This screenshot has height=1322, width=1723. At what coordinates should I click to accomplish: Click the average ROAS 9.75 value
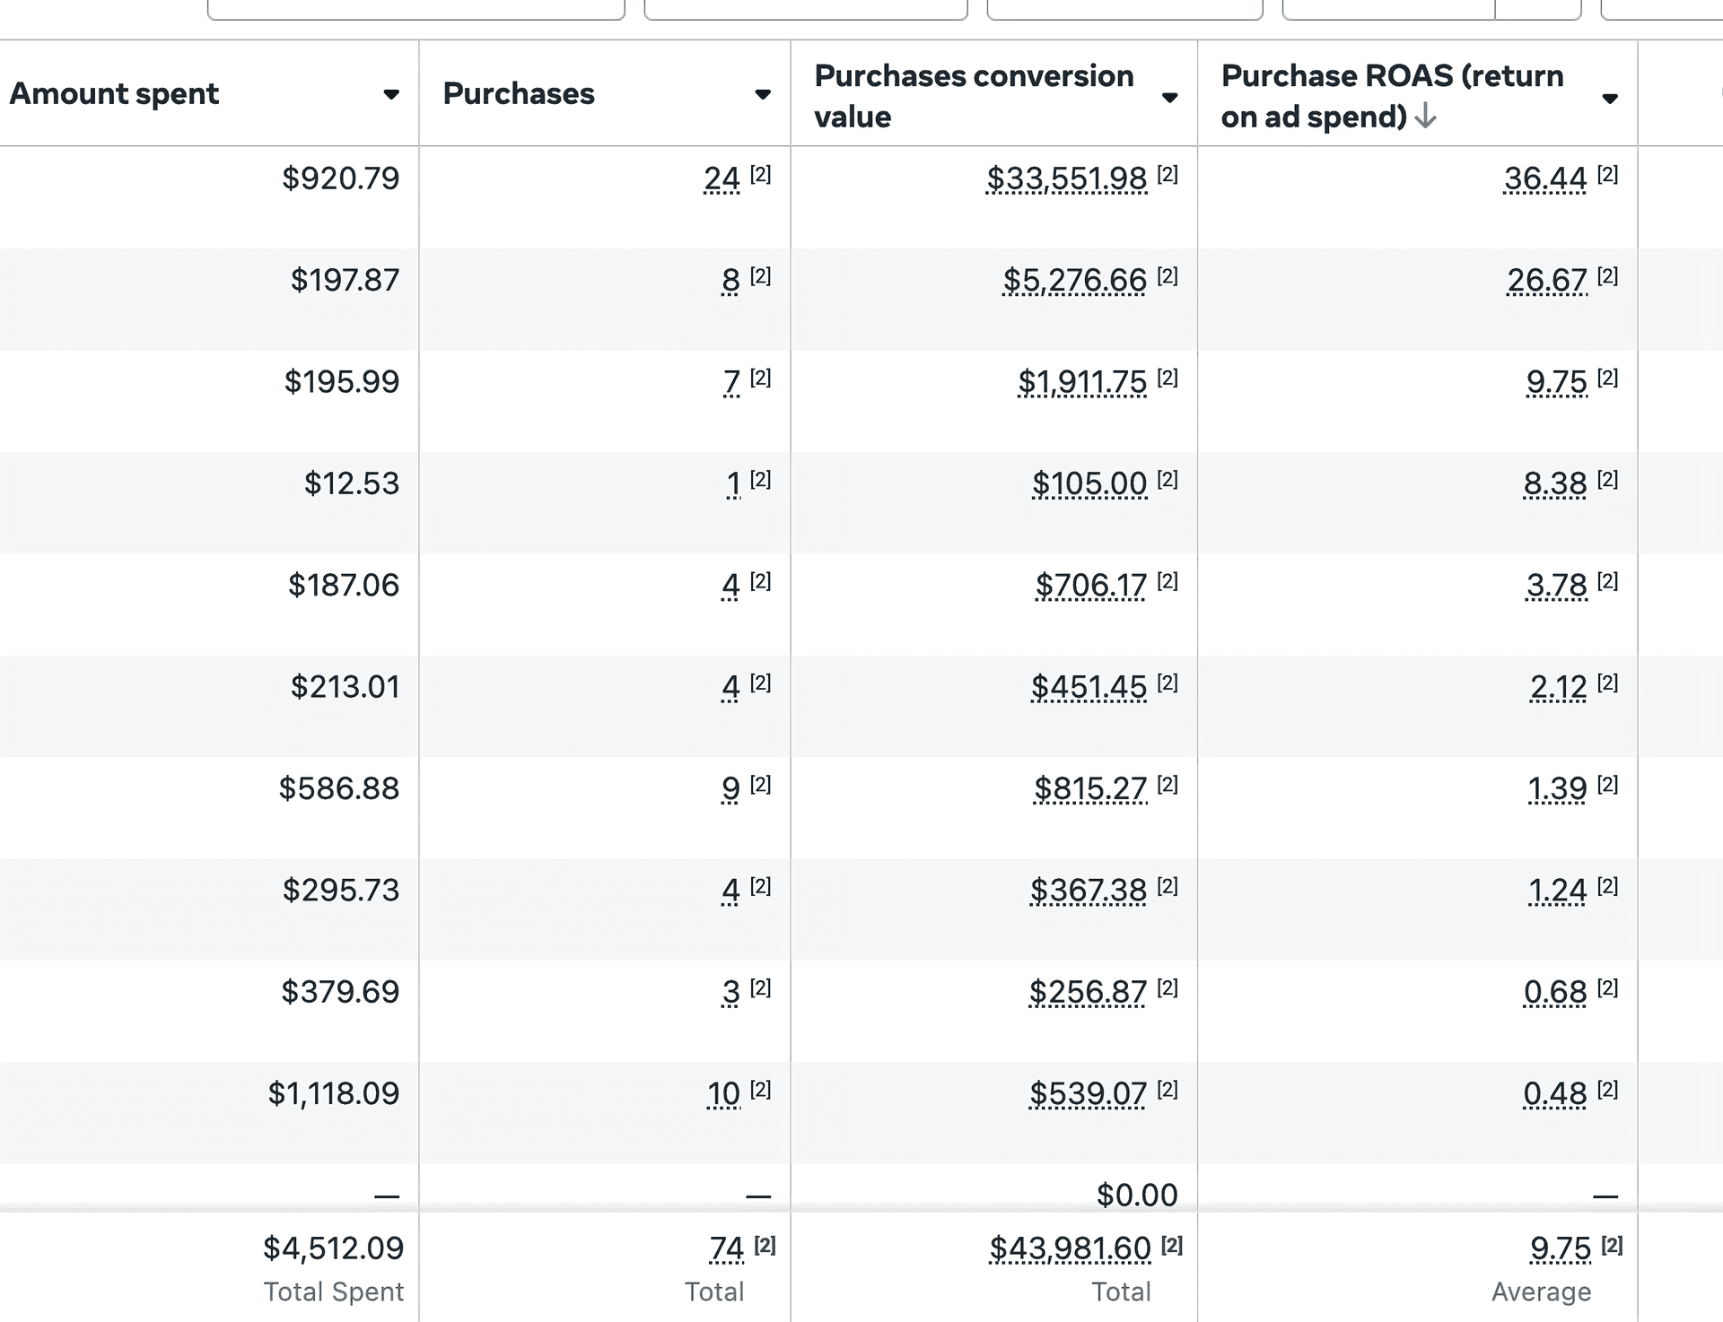[1559, 1247]
